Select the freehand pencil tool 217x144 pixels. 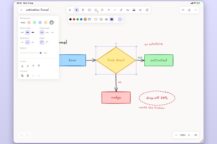[x=121, y=10]
